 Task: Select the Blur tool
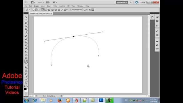point(26,55)
